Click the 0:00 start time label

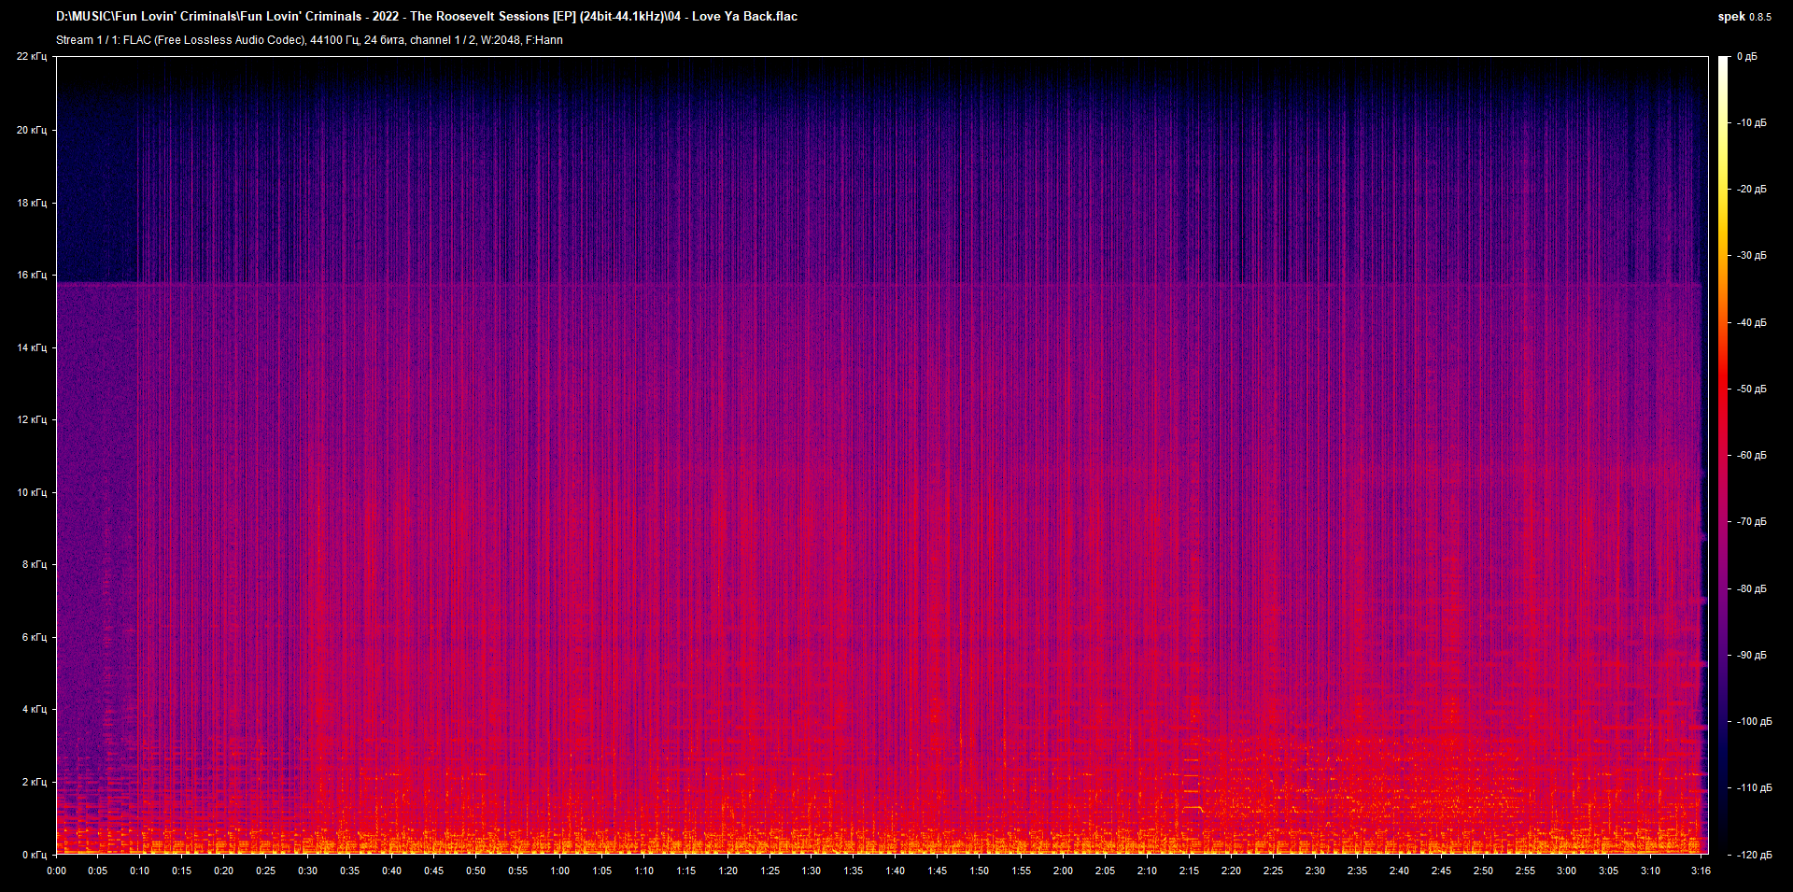(x=56, y=871)
